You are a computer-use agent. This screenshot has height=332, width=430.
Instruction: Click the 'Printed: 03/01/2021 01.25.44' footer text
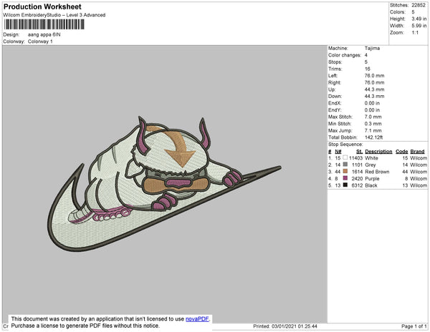click(285, 326)
